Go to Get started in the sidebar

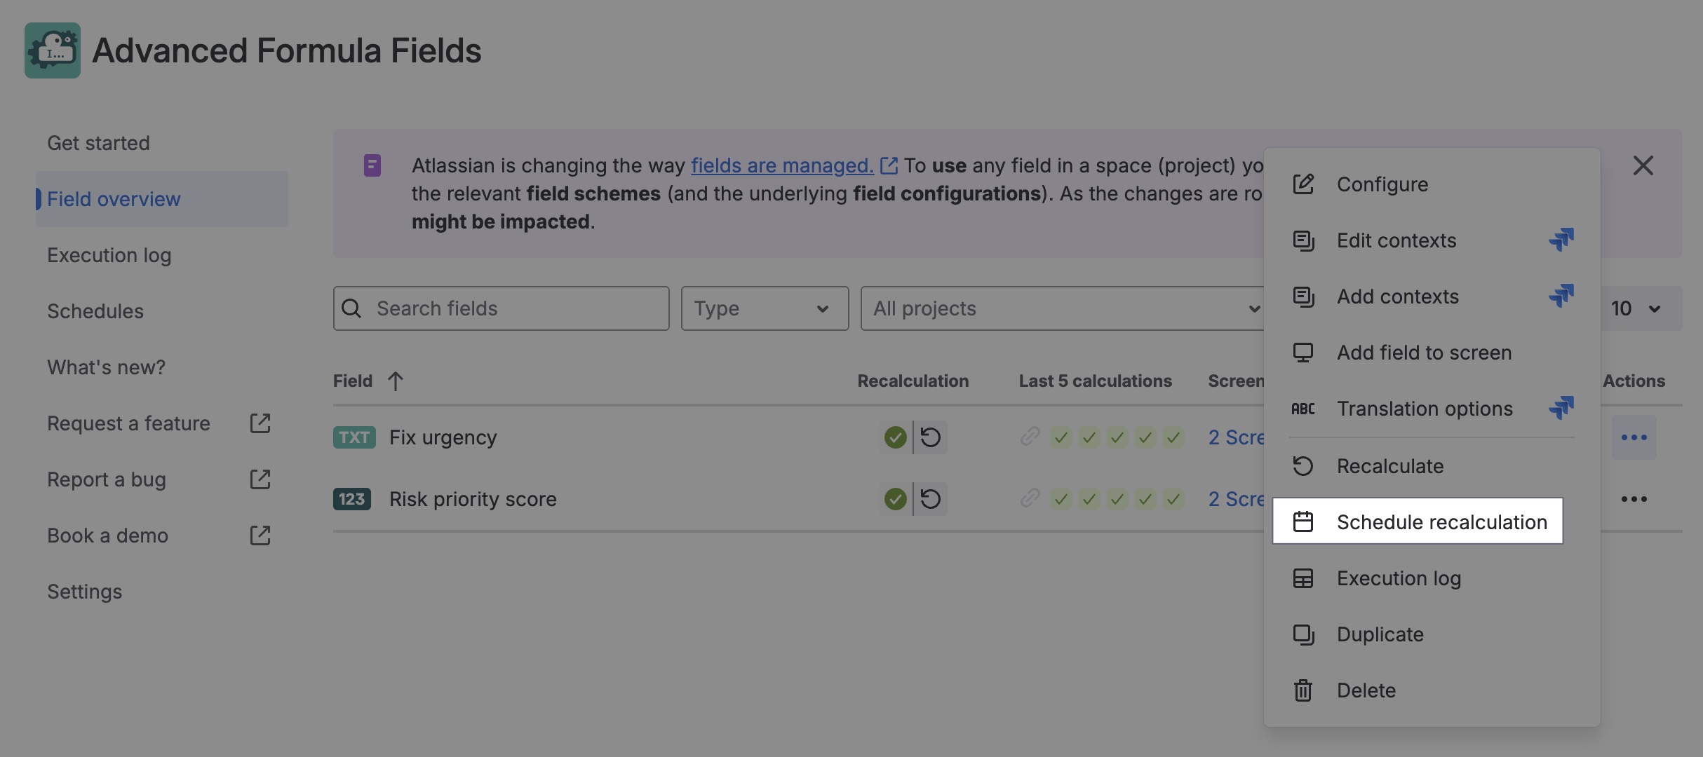click(x=162, y=143)
